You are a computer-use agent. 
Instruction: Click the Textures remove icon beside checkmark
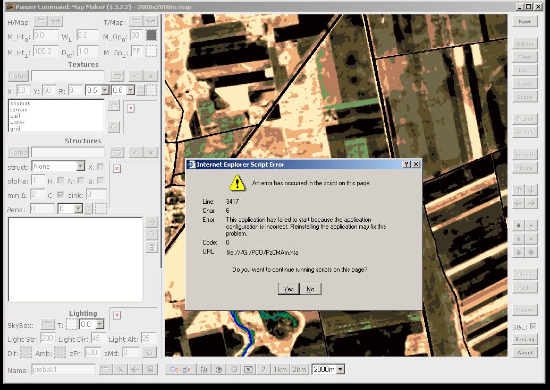coord(151,76)
